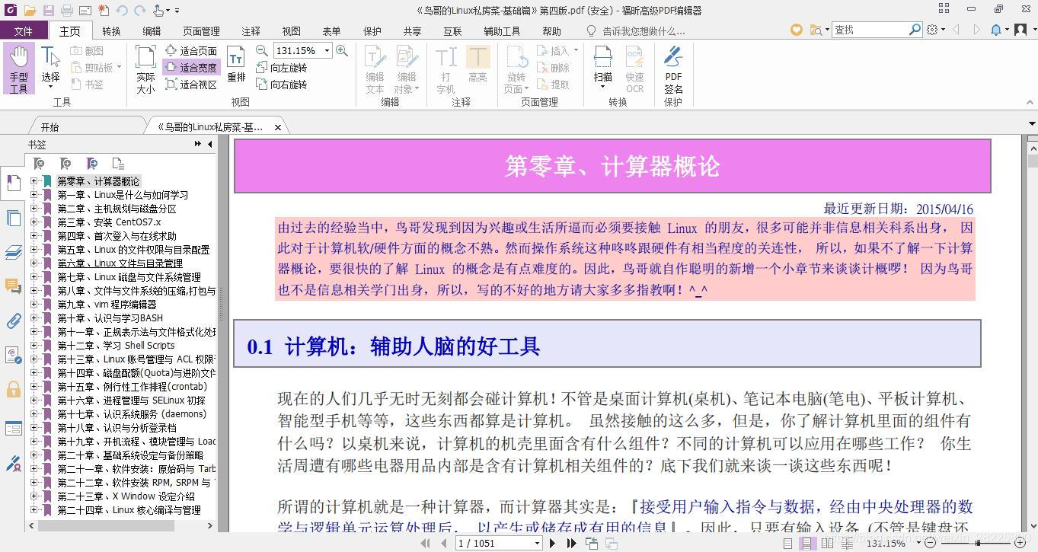
Task: Open the zoom percentage dropdown in ribbon
Action: point(327,50)
